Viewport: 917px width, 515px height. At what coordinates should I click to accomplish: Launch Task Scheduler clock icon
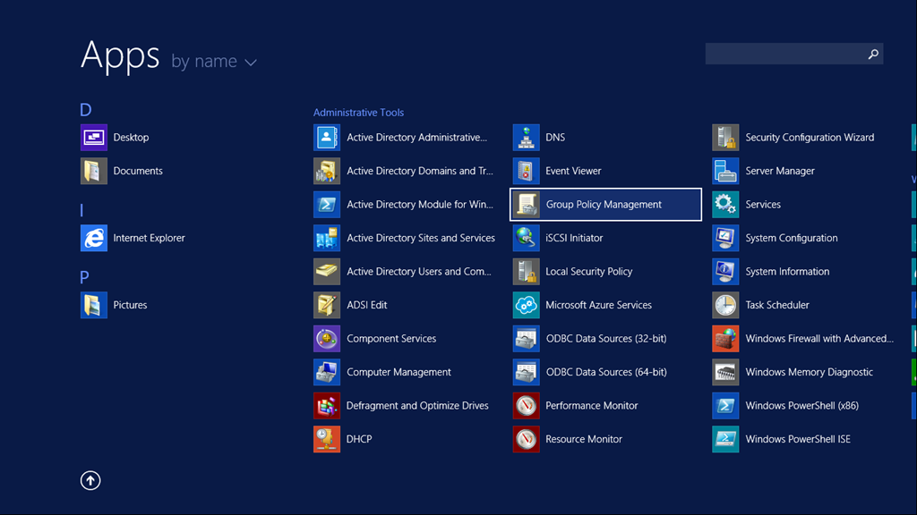[725, 305]
